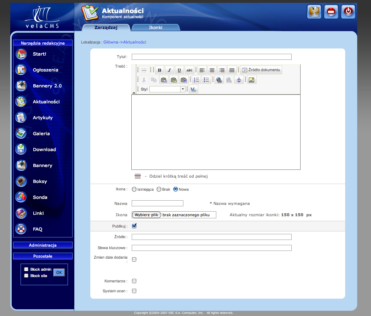Click into the Tytuł input field
The image size is (371, 316).
[211, 57]
